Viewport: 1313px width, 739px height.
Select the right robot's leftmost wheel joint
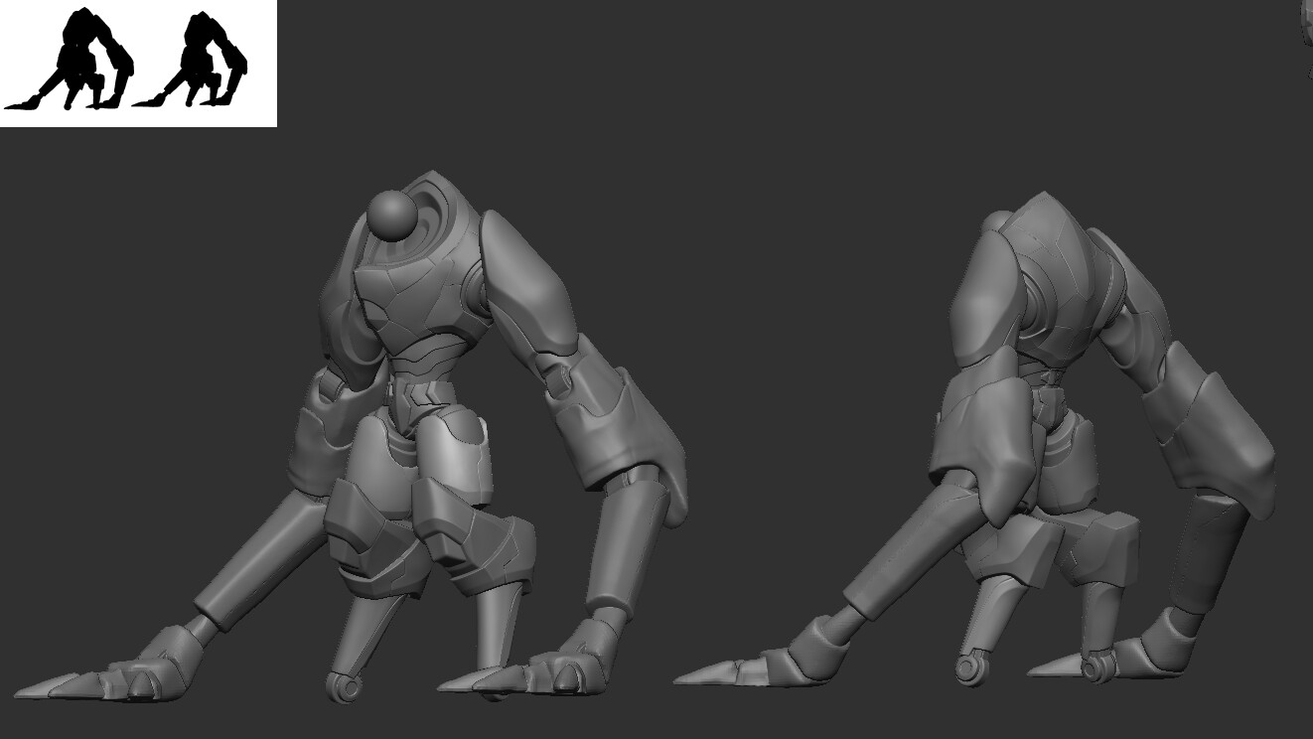971,665
